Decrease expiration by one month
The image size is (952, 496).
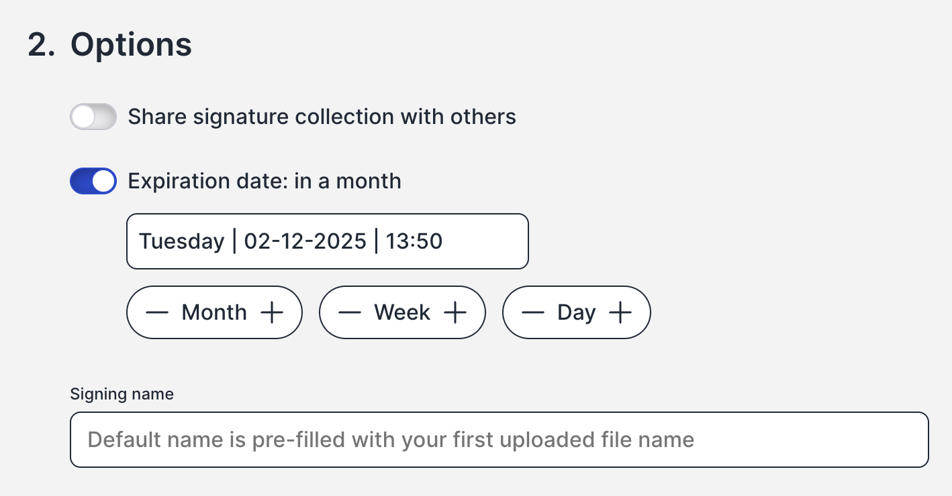pos(156,313)
